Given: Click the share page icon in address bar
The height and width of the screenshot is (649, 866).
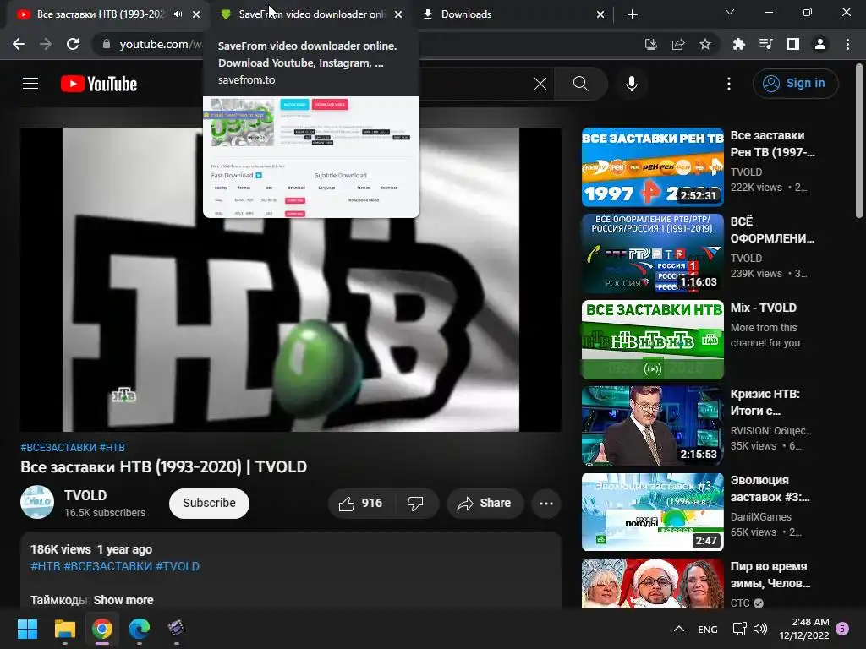Looking at the screenshot, I should pyautogui.click(x=678, y=44).
